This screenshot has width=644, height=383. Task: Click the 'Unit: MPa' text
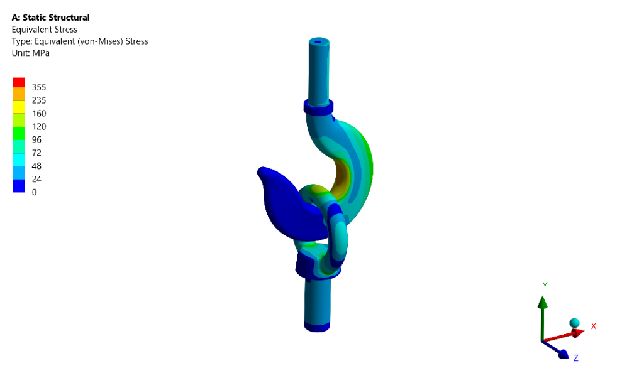coord(30,53)
